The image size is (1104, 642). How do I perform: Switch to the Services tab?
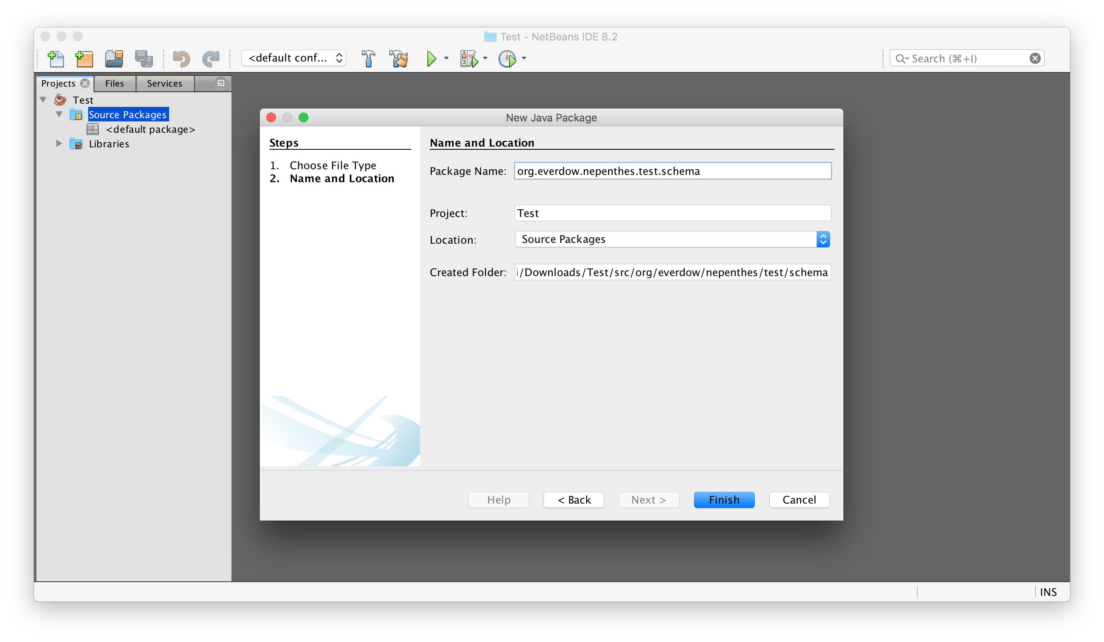coord(165,83)
